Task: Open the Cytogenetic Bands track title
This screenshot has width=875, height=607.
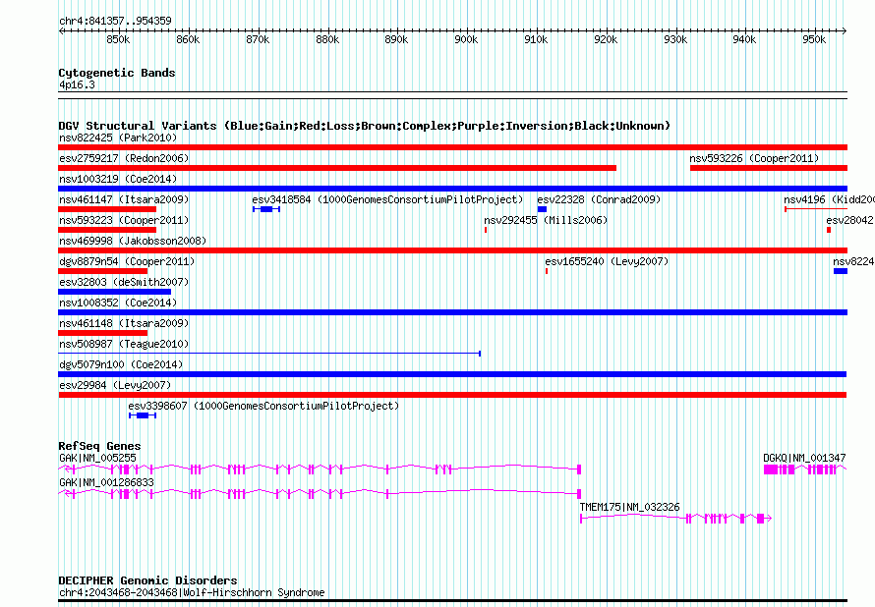Action: (117, 73)
